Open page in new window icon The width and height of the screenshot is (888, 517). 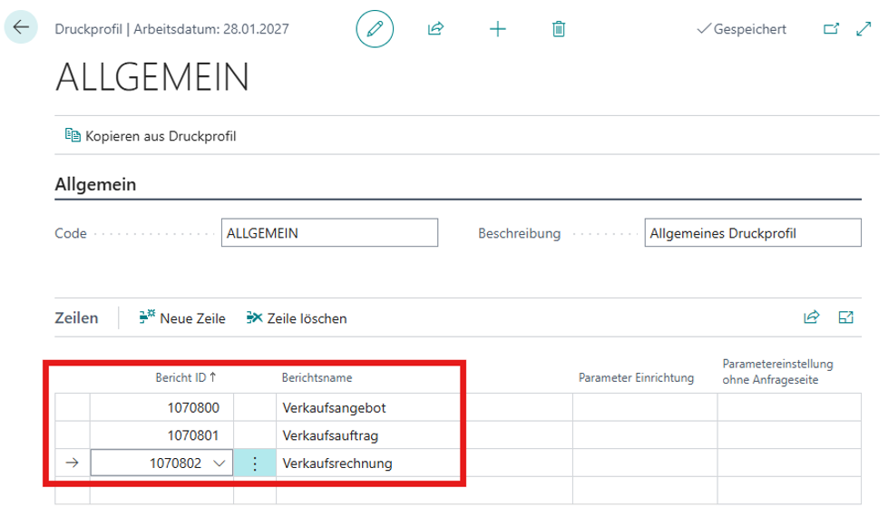[x=830, y=29]
